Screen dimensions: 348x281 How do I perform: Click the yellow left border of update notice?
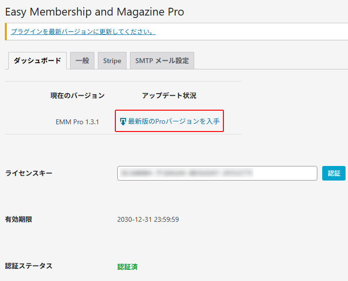[x=6, y=32]
